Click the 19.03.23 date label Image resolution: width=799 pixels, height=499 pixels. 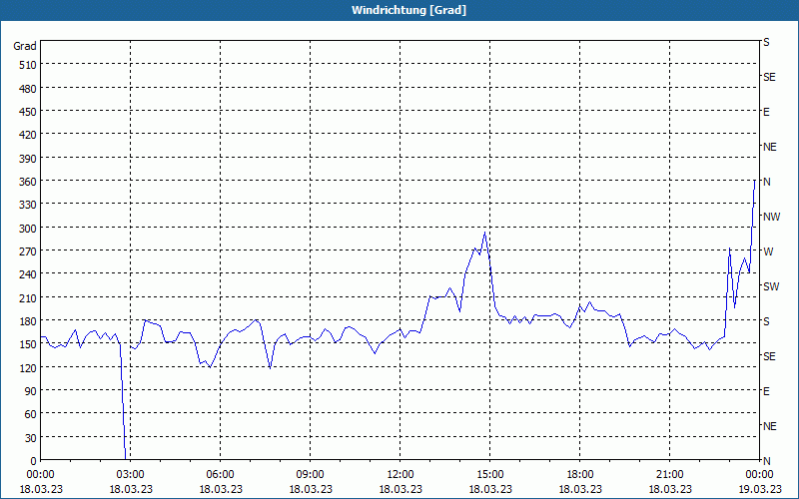tap(759, 489)
